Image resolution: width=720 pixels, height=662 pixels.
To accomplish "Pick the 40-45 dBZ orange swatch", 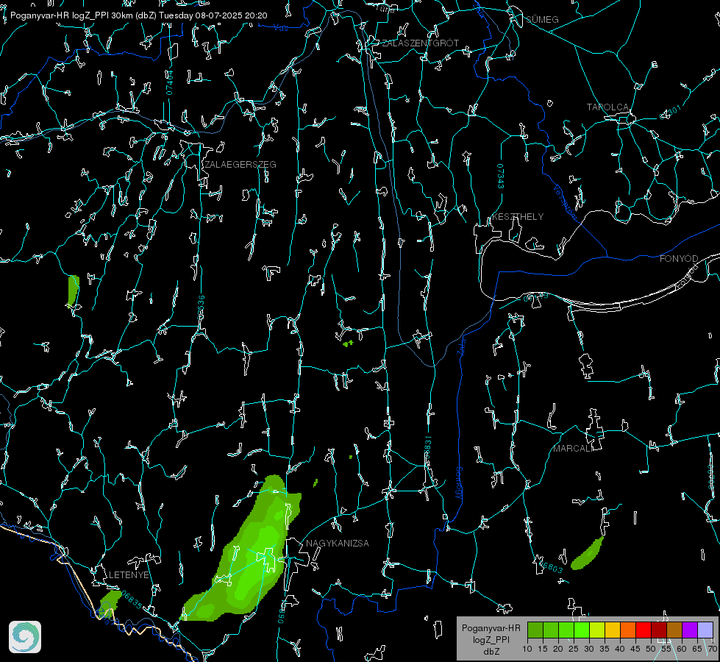I will click(x=628, y=630).
